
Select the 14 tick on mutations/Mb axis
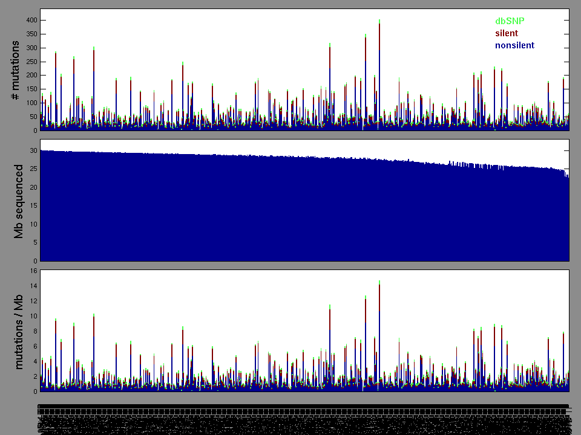[33, 286]
